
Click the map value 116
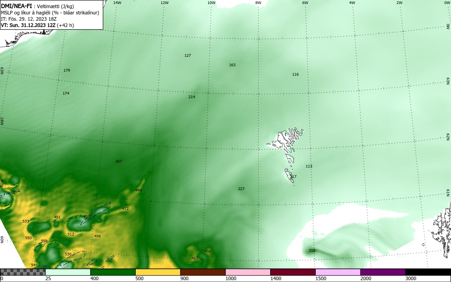point(295,74)
